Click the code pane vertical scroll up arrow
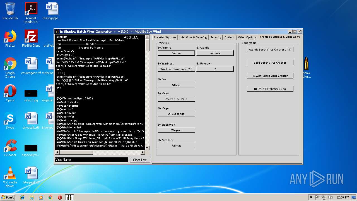 (147, 37)
